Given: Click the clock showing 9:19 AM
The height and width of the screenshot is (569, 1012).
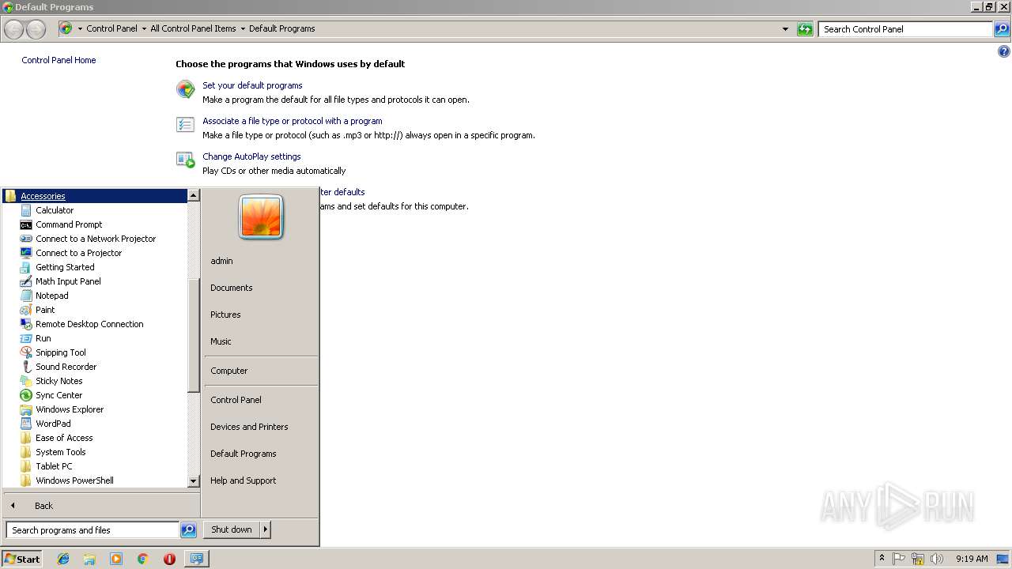Looking at the screenshot, I should (972, 559).
